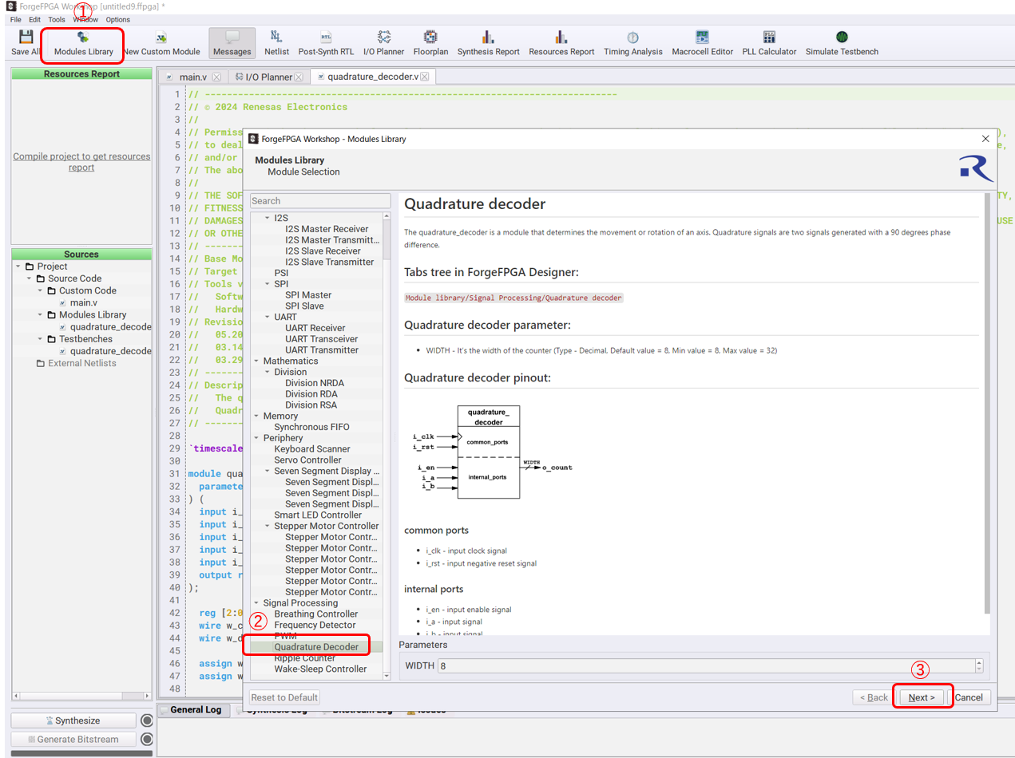Select the Wake-Sleep Controller module
The width and height of the screenshot is (1015, 758).
point(321,669)
